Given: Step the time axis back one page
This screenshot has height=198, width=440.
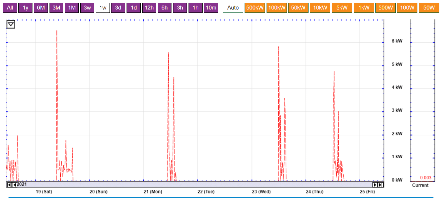Looking at the screenshot, I should pos(14,185).
